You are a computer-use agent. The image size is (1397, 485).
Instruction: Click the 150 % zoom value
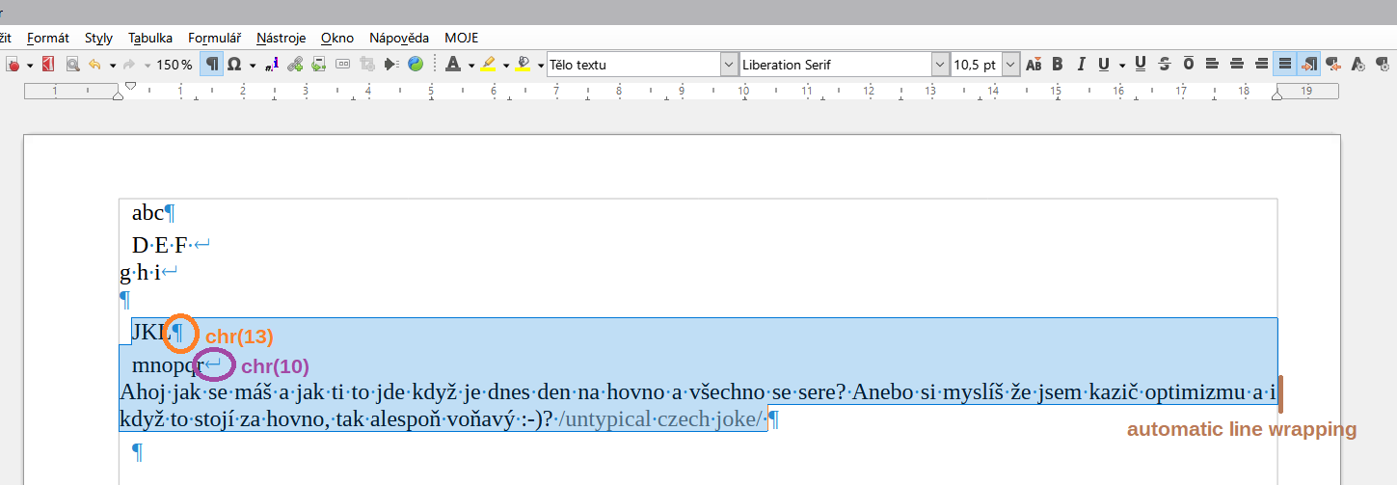point(175,65)
